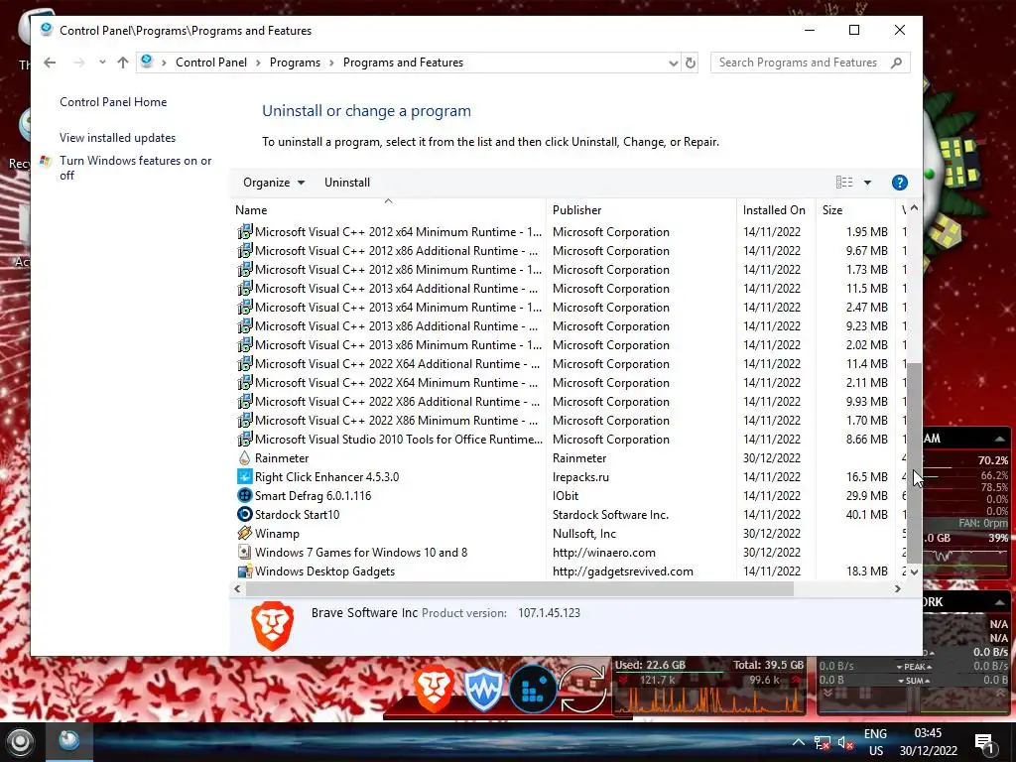Click the Search Programs and Features field

(810, 63)
